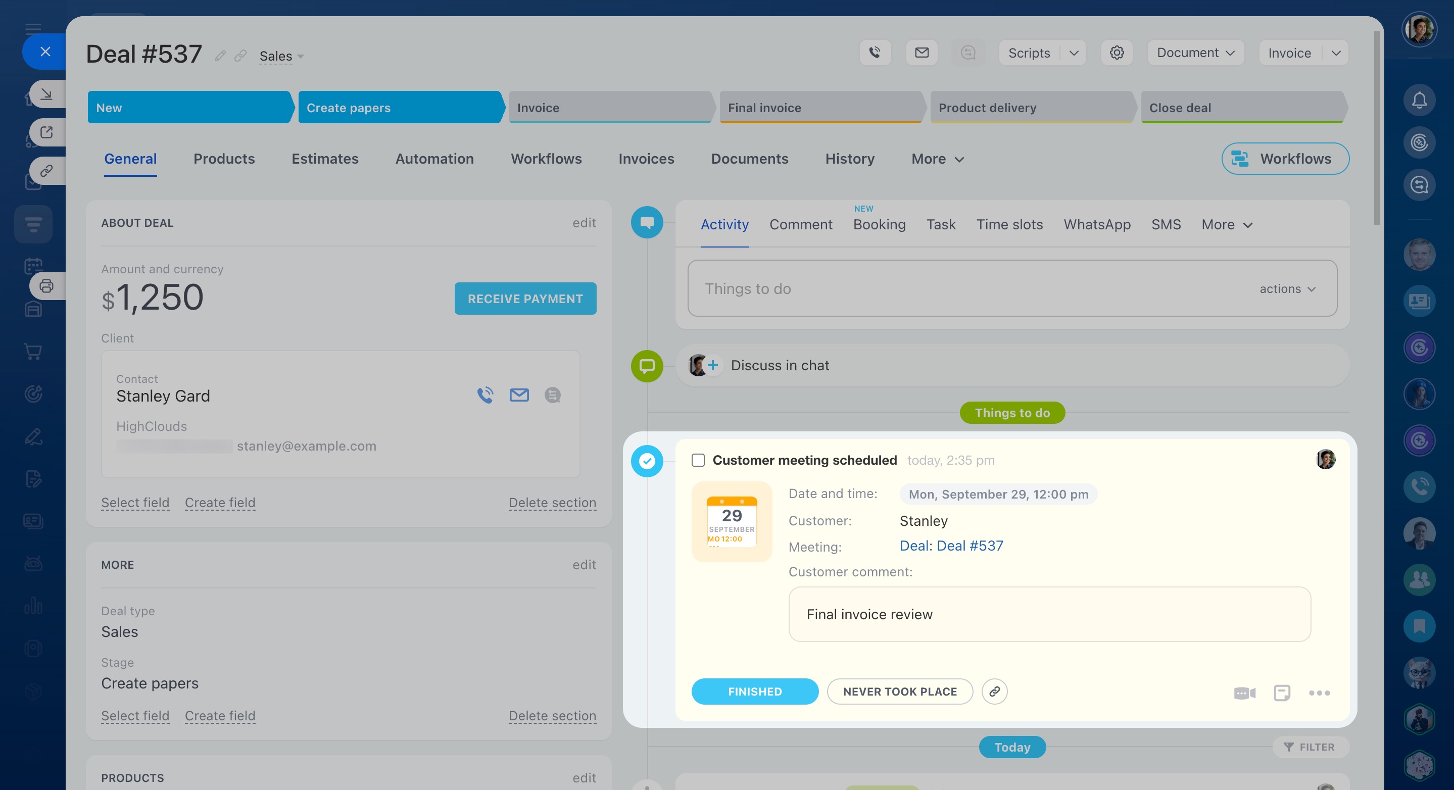Mark the meeting as Finished
The height and width of the screenshot is (790, 1454).
755,692
